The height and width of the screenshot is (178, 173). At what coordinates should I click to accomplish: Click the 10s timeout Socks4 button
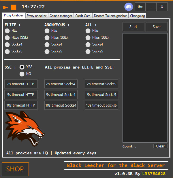tap(61, 105)
